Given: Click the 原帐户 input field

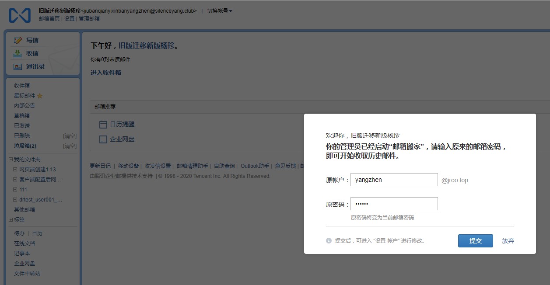Looking at the screenshot, I should 394,180.
